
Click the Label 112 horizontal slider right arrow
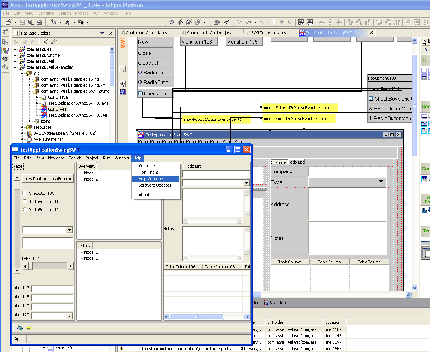[x=70, y=266]
